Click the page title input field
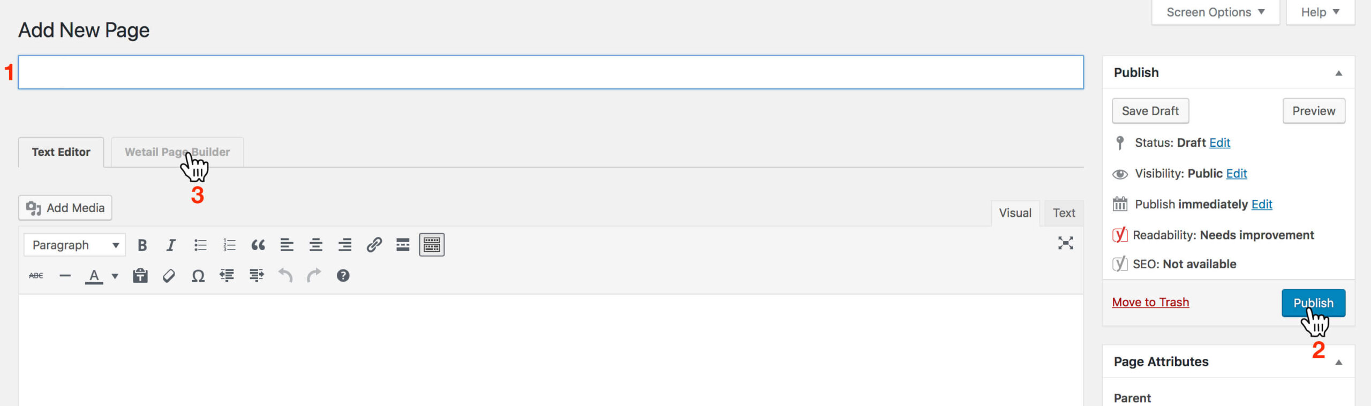 (551, 72)
